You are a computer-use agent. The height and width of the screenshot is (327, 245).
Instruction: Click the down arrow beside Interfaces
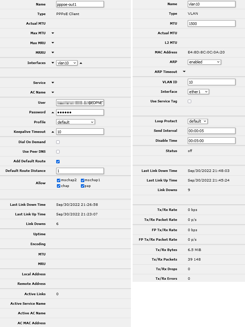coord(53,63)
